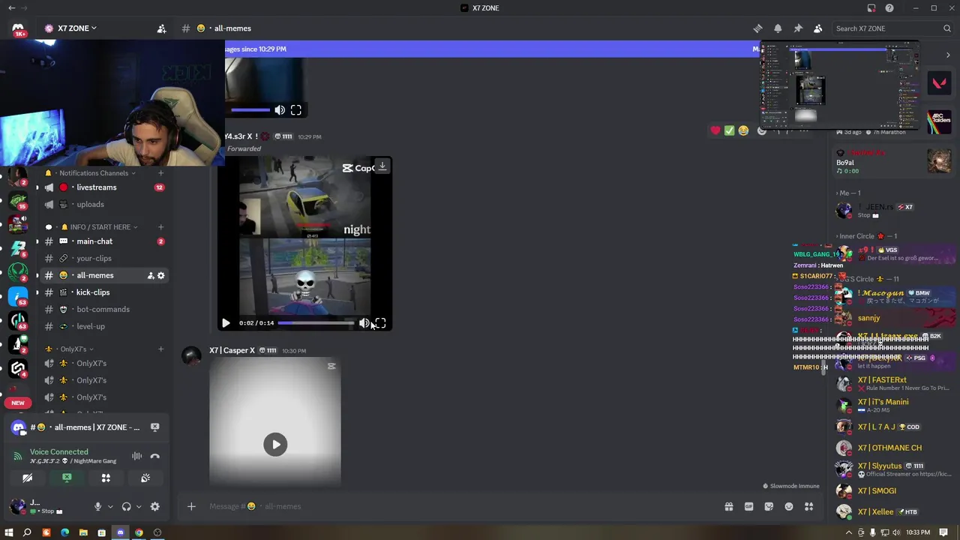Open the notification settings bell icon
Image resolution: width=960 pixels, height=540 pixels.
click(x=778, y=28)
